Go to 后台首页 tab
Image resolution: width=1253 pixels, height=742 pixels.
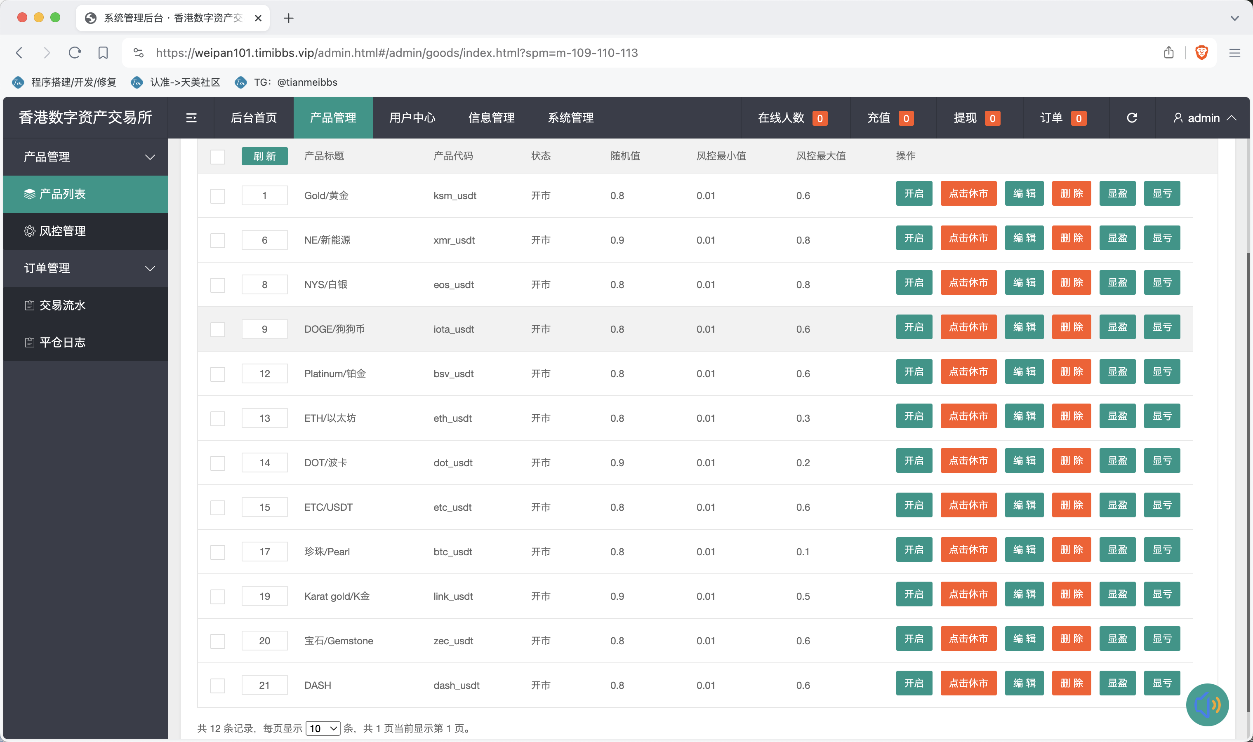[x=254, y=117]
